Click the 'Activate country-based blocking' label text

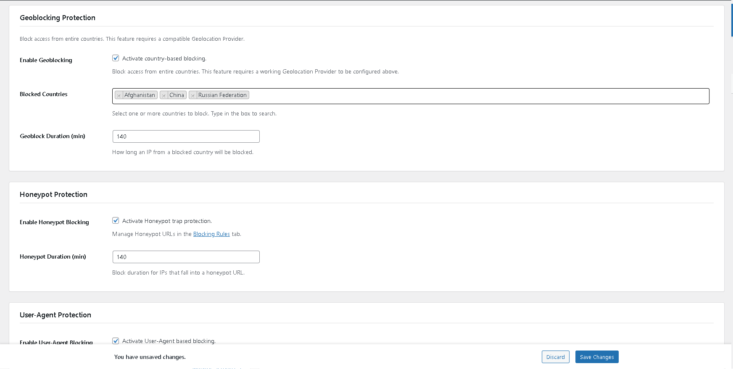[x=164, y=59]
